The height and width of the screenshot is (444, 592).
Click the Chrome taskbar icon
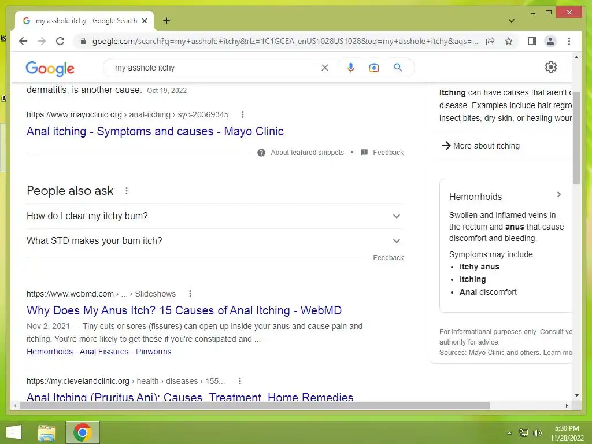click(83, 432)
